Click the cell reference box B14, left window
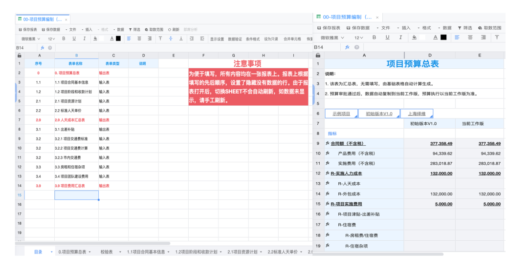The height and width of the screenshot is (270, 528). coord(26,48)
